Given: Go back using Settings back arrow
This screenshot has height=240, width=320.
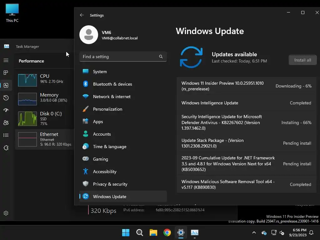Looking at the screenshot, I should [82, 15].
